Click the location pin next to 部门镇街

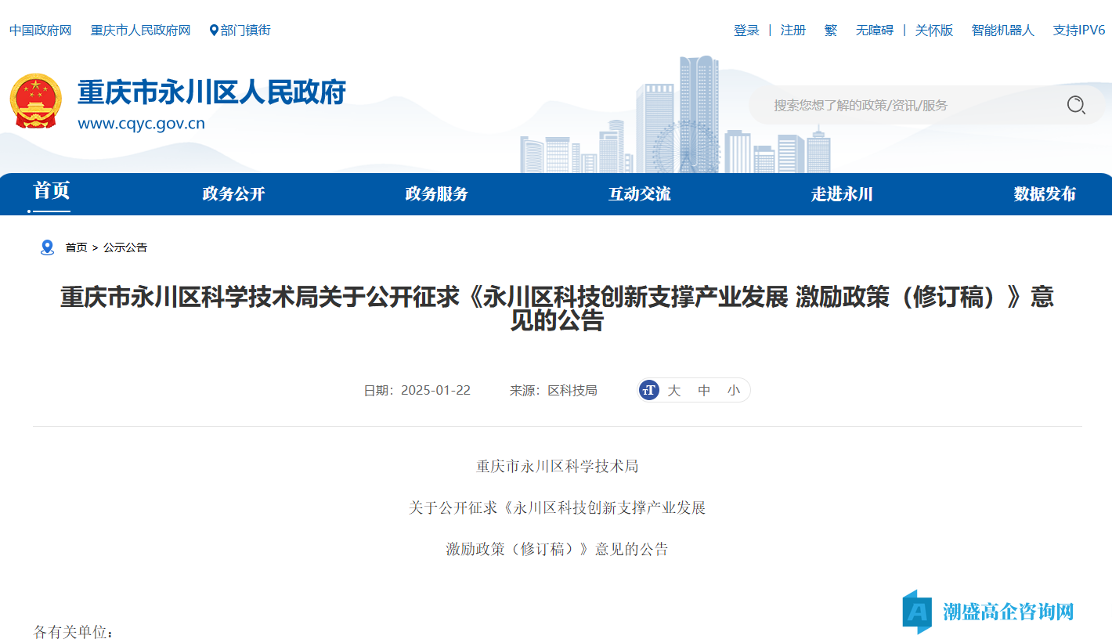[214, 31]
